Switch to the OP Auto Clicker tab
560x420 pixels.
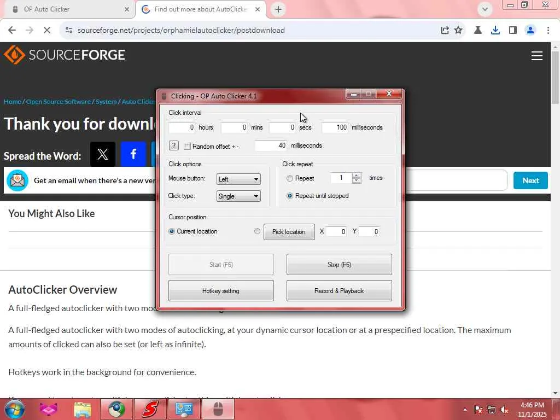click(x=68, y=9)
